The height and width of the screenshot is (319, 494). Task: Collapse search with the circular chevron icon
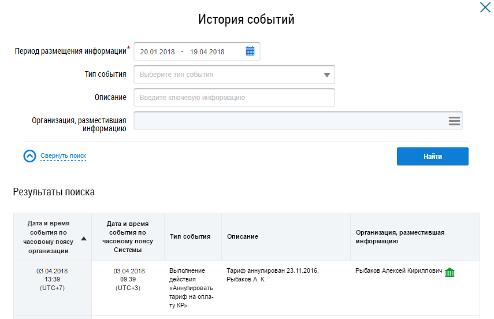(x=29, y=157)
